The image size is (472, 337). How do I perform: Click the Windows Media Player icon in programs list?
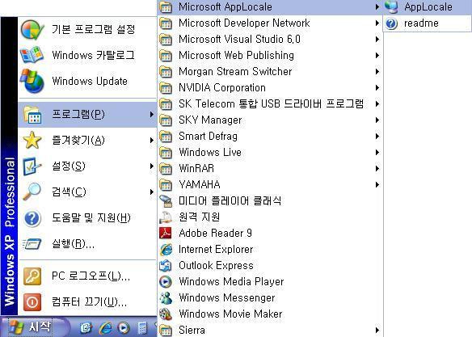tap(166, 281)
